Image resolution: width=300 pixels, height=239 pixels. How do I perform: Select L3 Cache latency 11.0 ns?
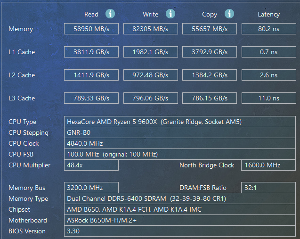[x=269, y=98]
